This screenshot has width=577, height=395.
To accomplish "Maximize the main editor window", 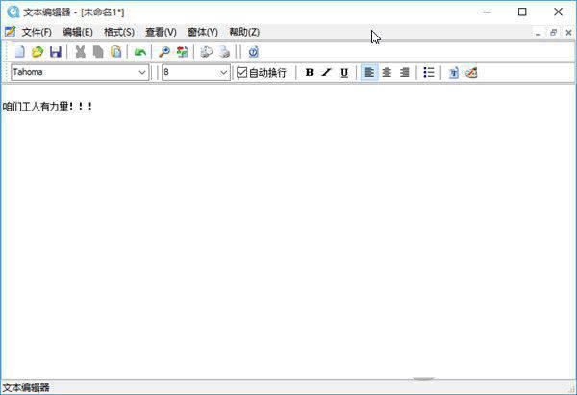I will tap(522, 12).
